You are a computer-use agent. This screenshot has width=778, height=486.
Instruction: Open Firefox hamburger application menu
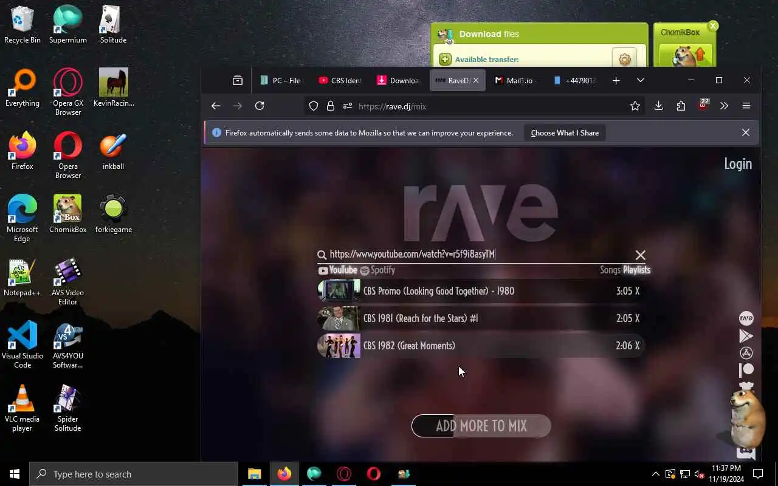tap(746, 106)
